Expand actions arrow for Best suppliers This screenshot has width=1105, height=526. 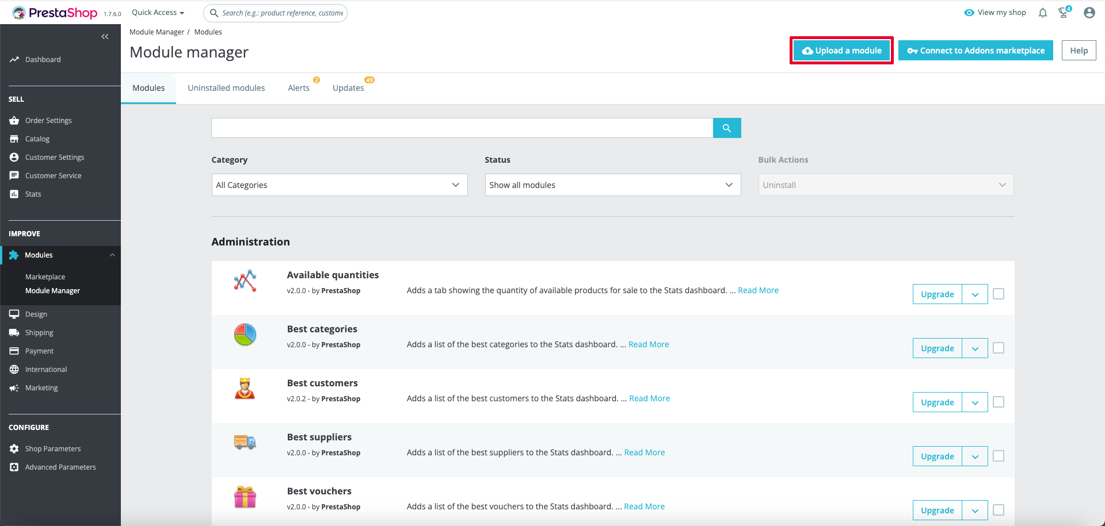click(x=975, y=456)
